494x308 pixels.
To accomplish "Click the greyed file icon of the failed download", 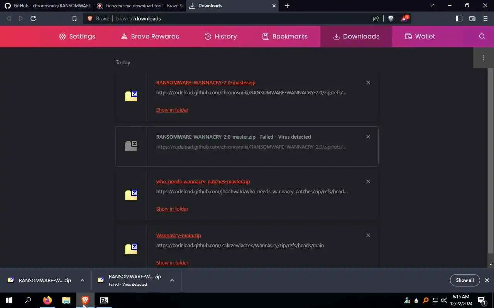I will (x=131, y=146).
